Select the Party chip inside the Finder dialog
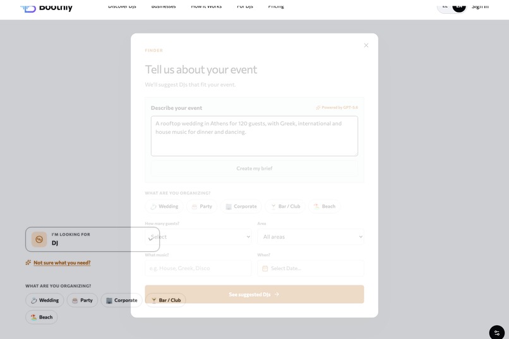The image size is (509, 339). [201, 206]
